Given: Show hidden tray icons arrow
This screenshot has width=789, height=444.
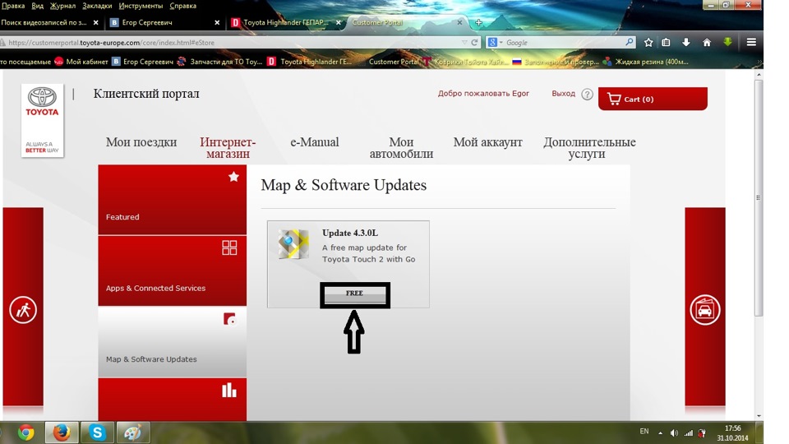Looking at the screenshot, I should tap(660, 433).
